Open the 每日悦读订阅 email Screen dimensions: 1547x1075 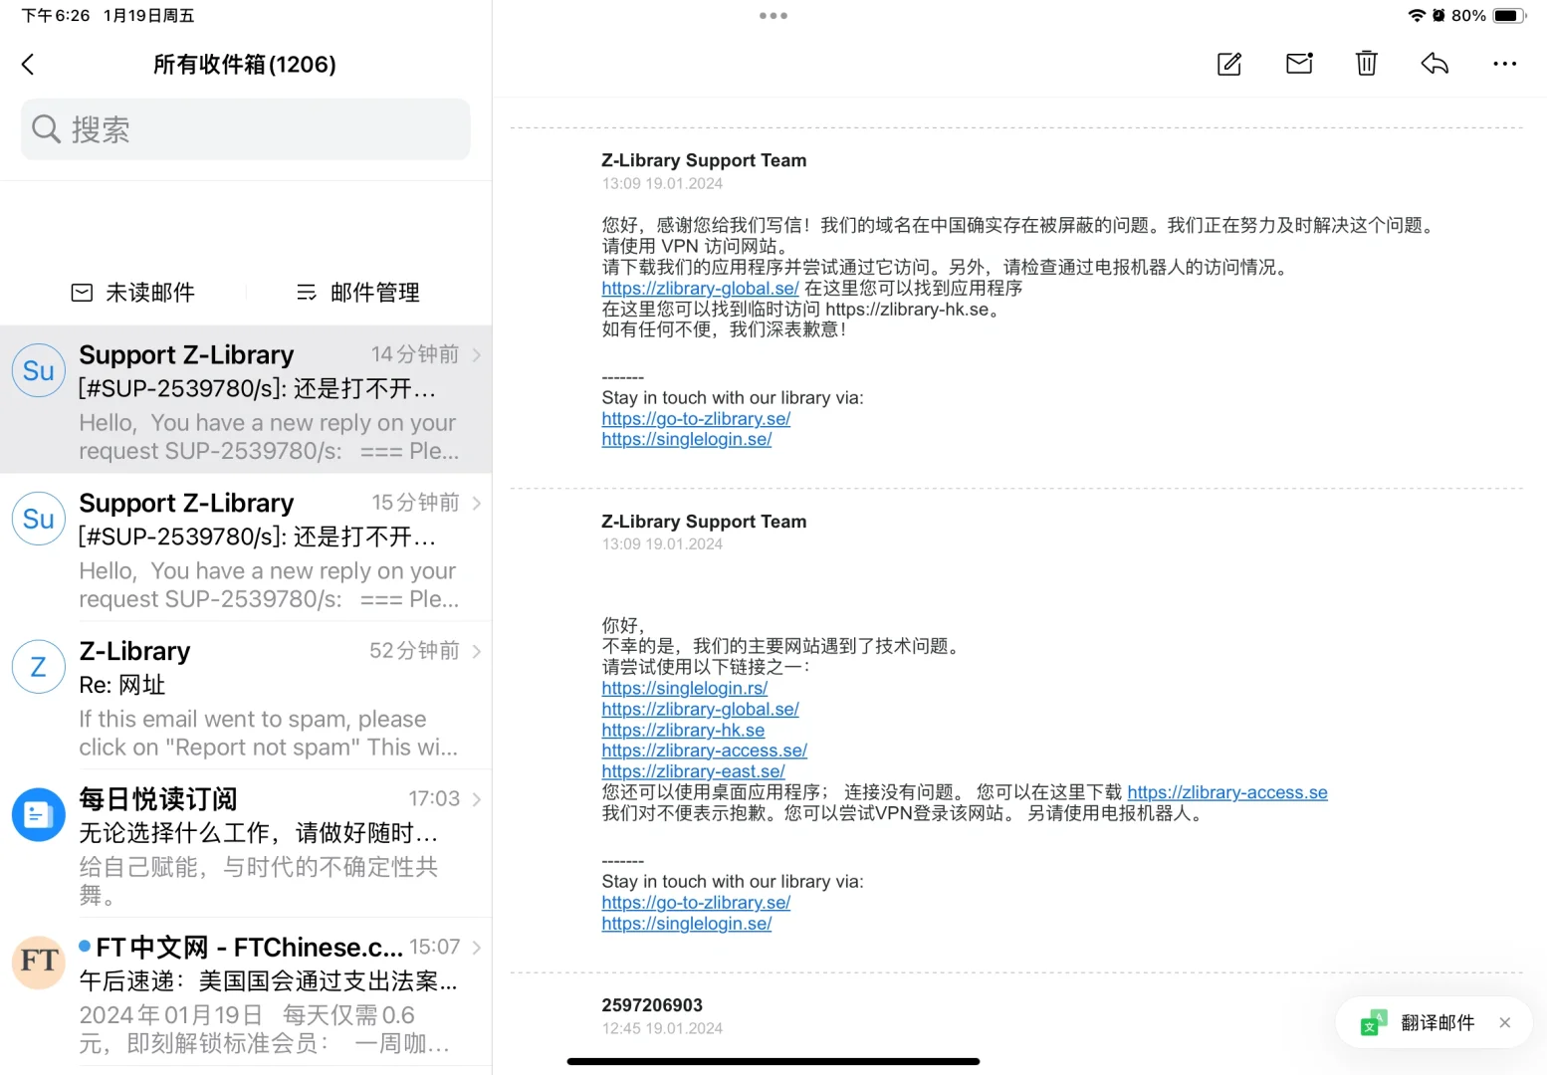click(x=246, y=844)
